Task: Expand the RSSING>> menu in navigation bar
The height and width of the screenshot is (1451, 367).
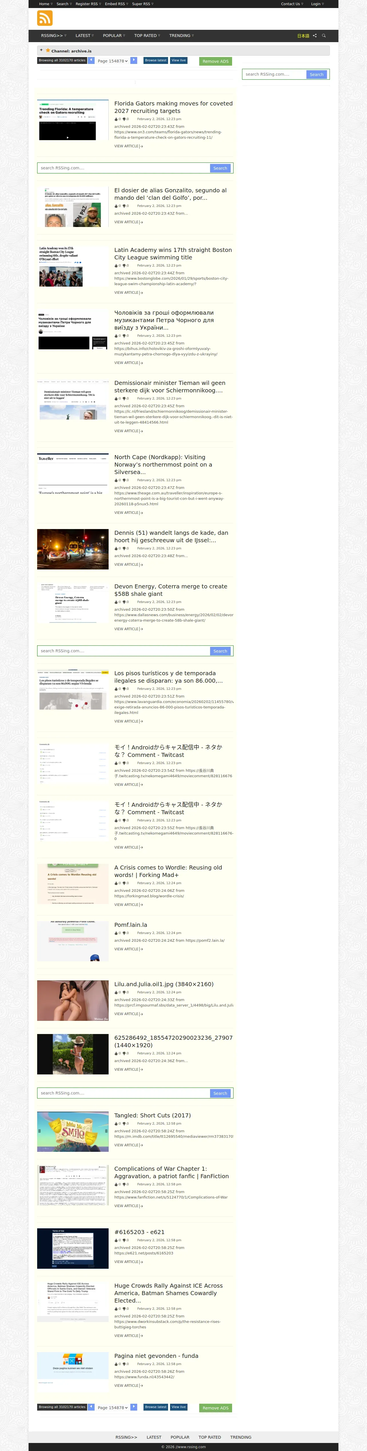Action: pos(53,36)
